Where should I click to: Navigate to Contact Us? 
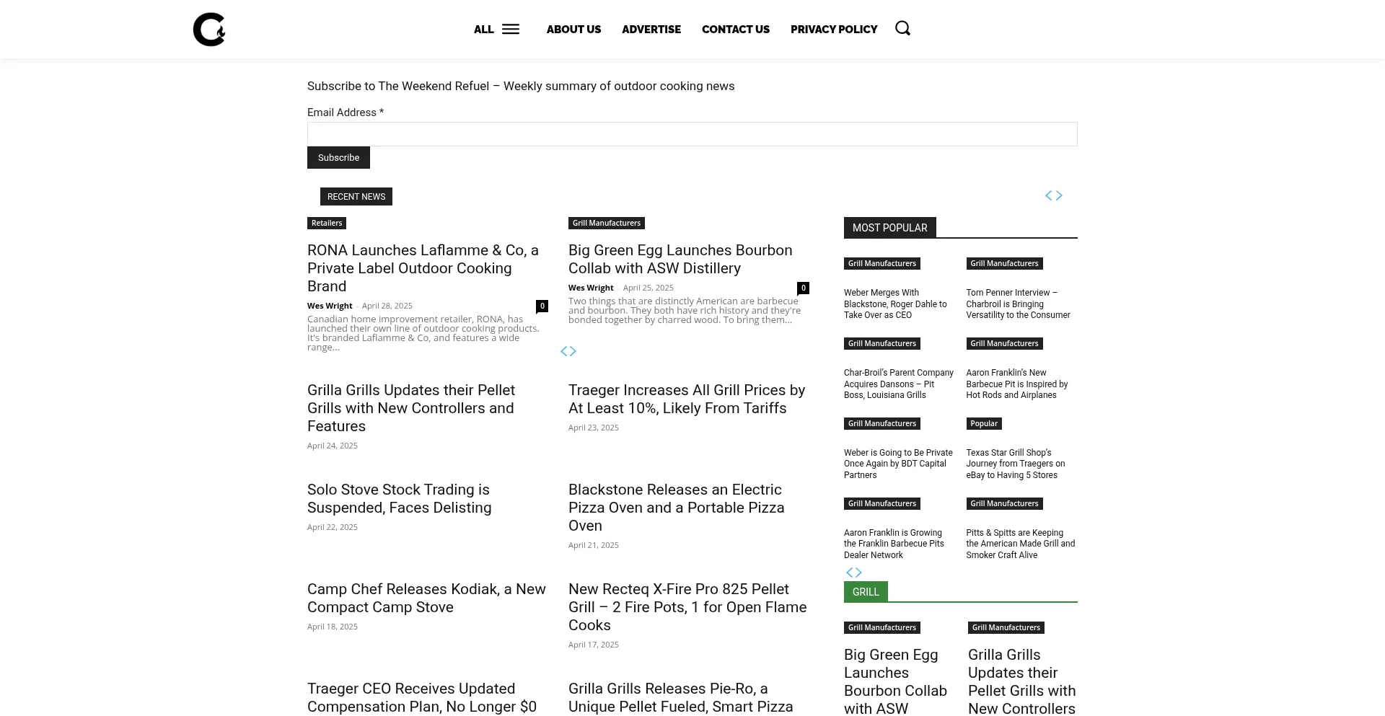coord(735,30)
